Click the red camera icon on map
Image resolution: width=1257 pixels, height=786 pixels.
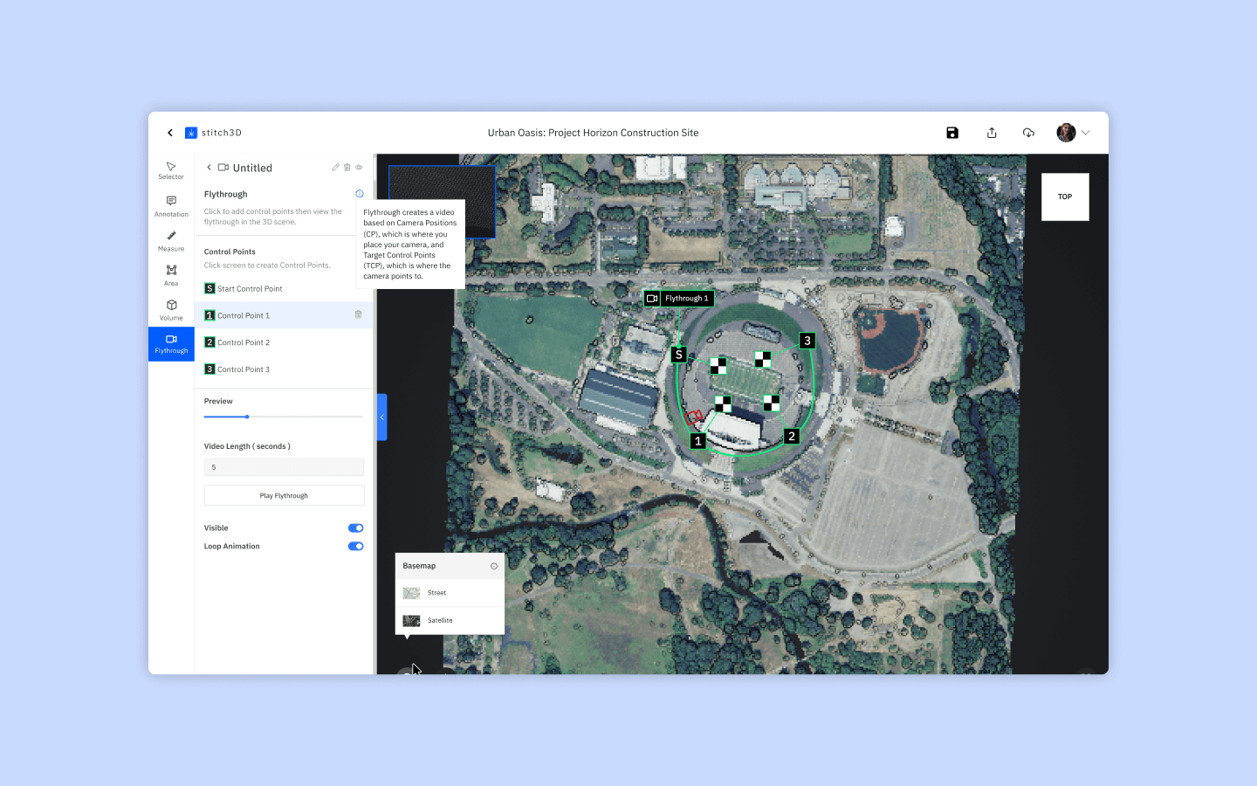(694, 417)
